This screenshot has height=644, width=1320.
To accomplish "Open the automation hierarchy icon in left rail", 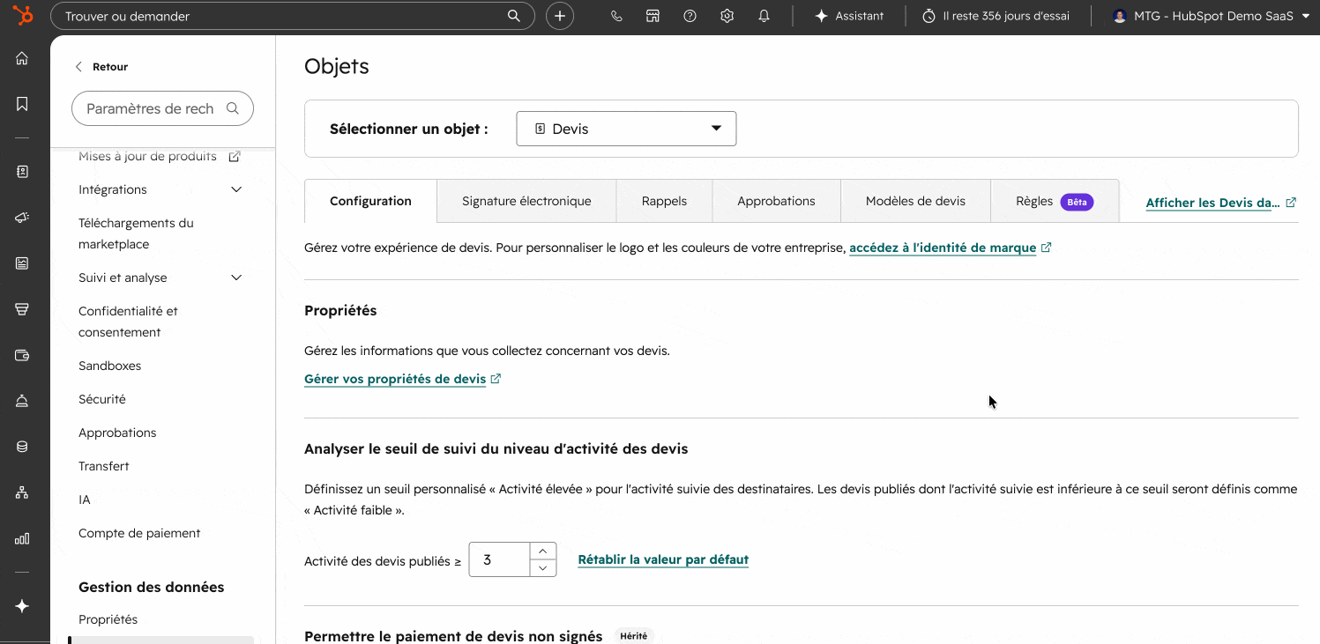I will coord(22,492).
